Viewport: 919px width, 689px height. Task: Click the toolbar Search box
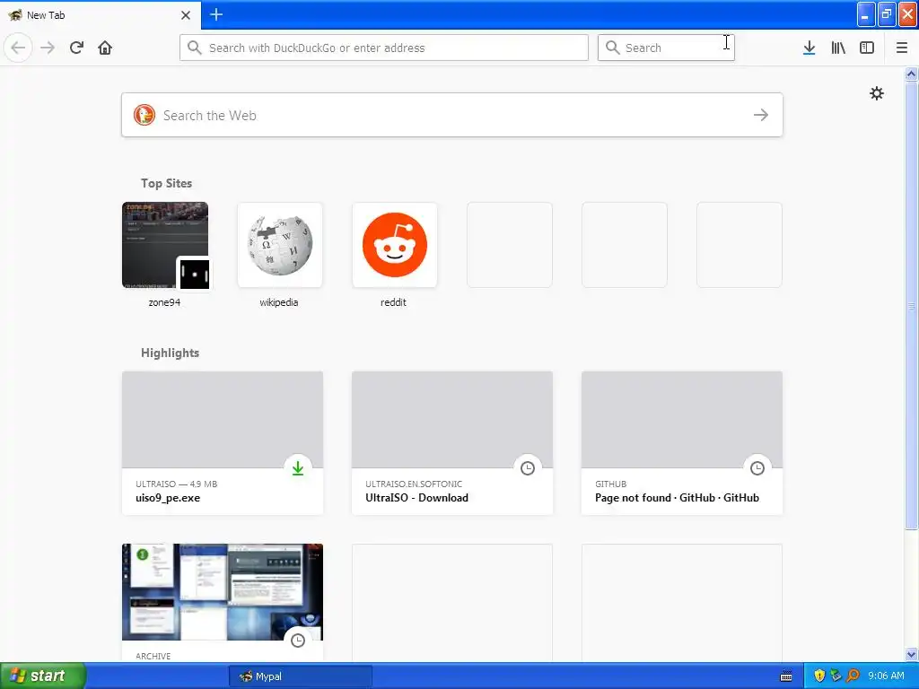pos(666,48)
